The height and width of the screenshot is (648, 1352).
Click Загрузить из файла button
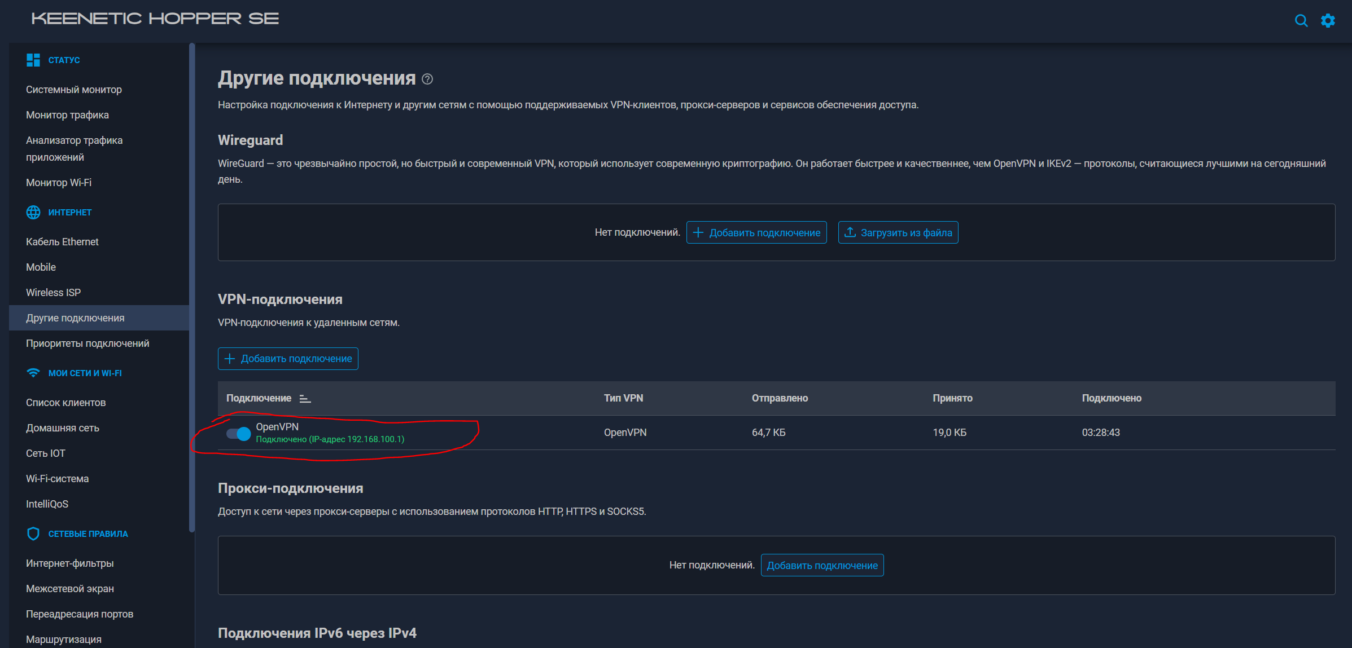click(898, 232)
